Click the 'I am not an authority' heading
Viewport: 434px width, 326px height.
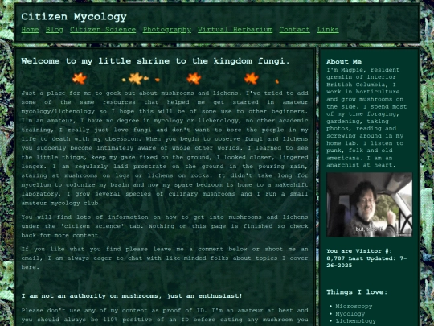132,296
